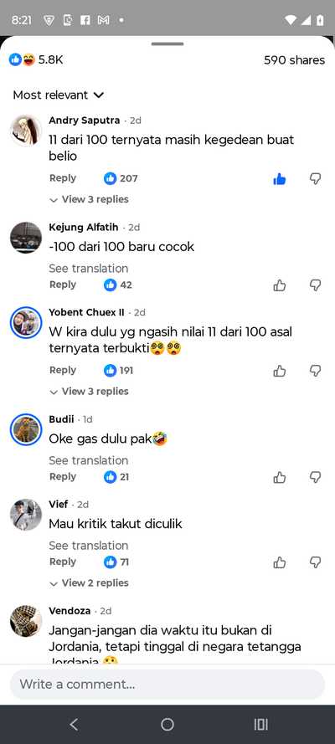Open Android recent apps button
The width and height of the screenshot is (335, 744).
[261, 724]
